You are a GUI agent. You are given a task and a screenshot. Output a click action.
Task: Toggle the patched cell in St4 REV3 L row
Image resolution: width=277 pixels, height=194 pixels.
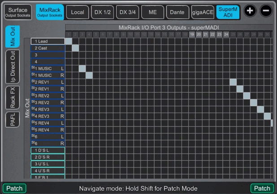260,110
